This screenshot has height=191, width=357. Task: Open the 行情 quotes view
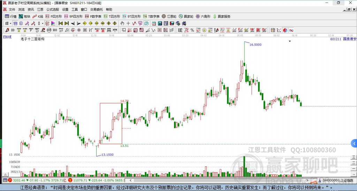tap(11, 16)
